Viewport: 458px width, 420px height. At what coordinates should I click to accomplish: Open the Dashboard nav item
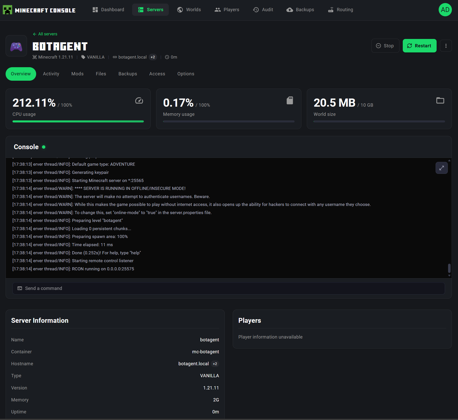coord(108,10)
